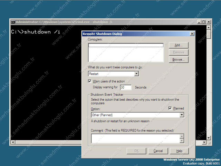Click the display warning seconds field

[x=126, y=87]
